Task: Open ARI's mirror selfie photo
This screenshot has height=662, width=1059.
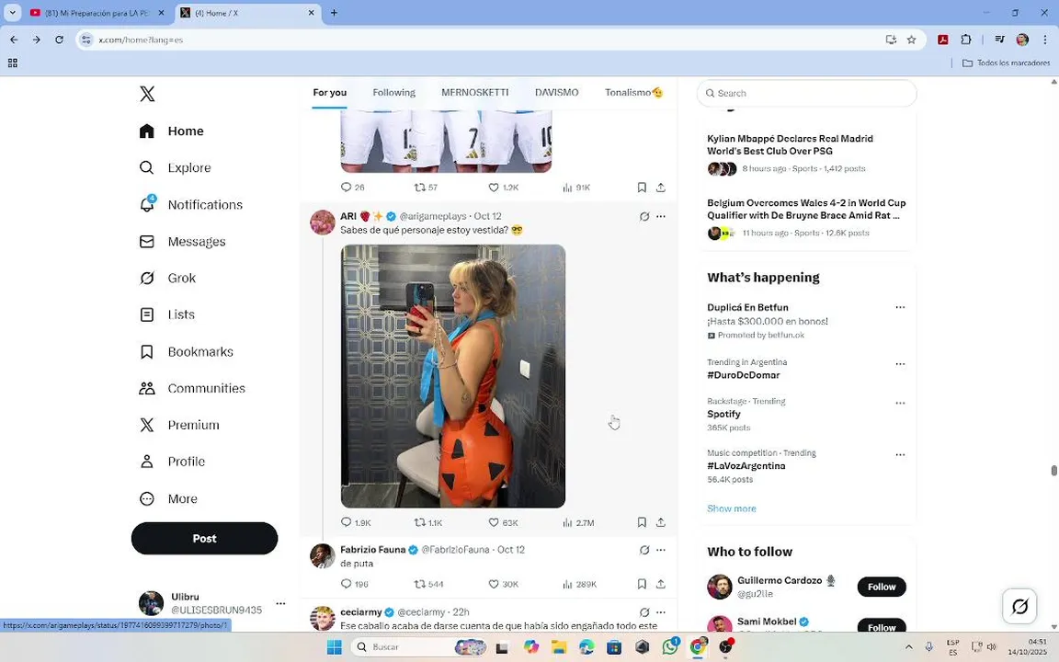Action: tap(453, 375)
